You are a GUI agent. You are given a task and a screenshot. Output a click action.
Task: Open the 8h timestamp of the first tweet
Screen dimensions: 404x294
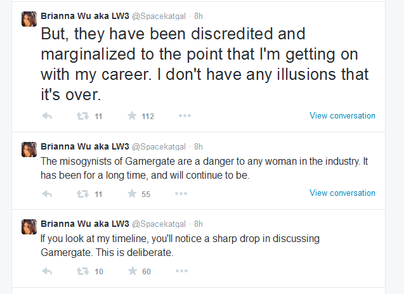pyautogui.click(x=199, y=16)
